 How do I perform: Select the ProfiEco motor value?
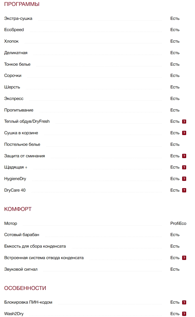tap(178, 223)
